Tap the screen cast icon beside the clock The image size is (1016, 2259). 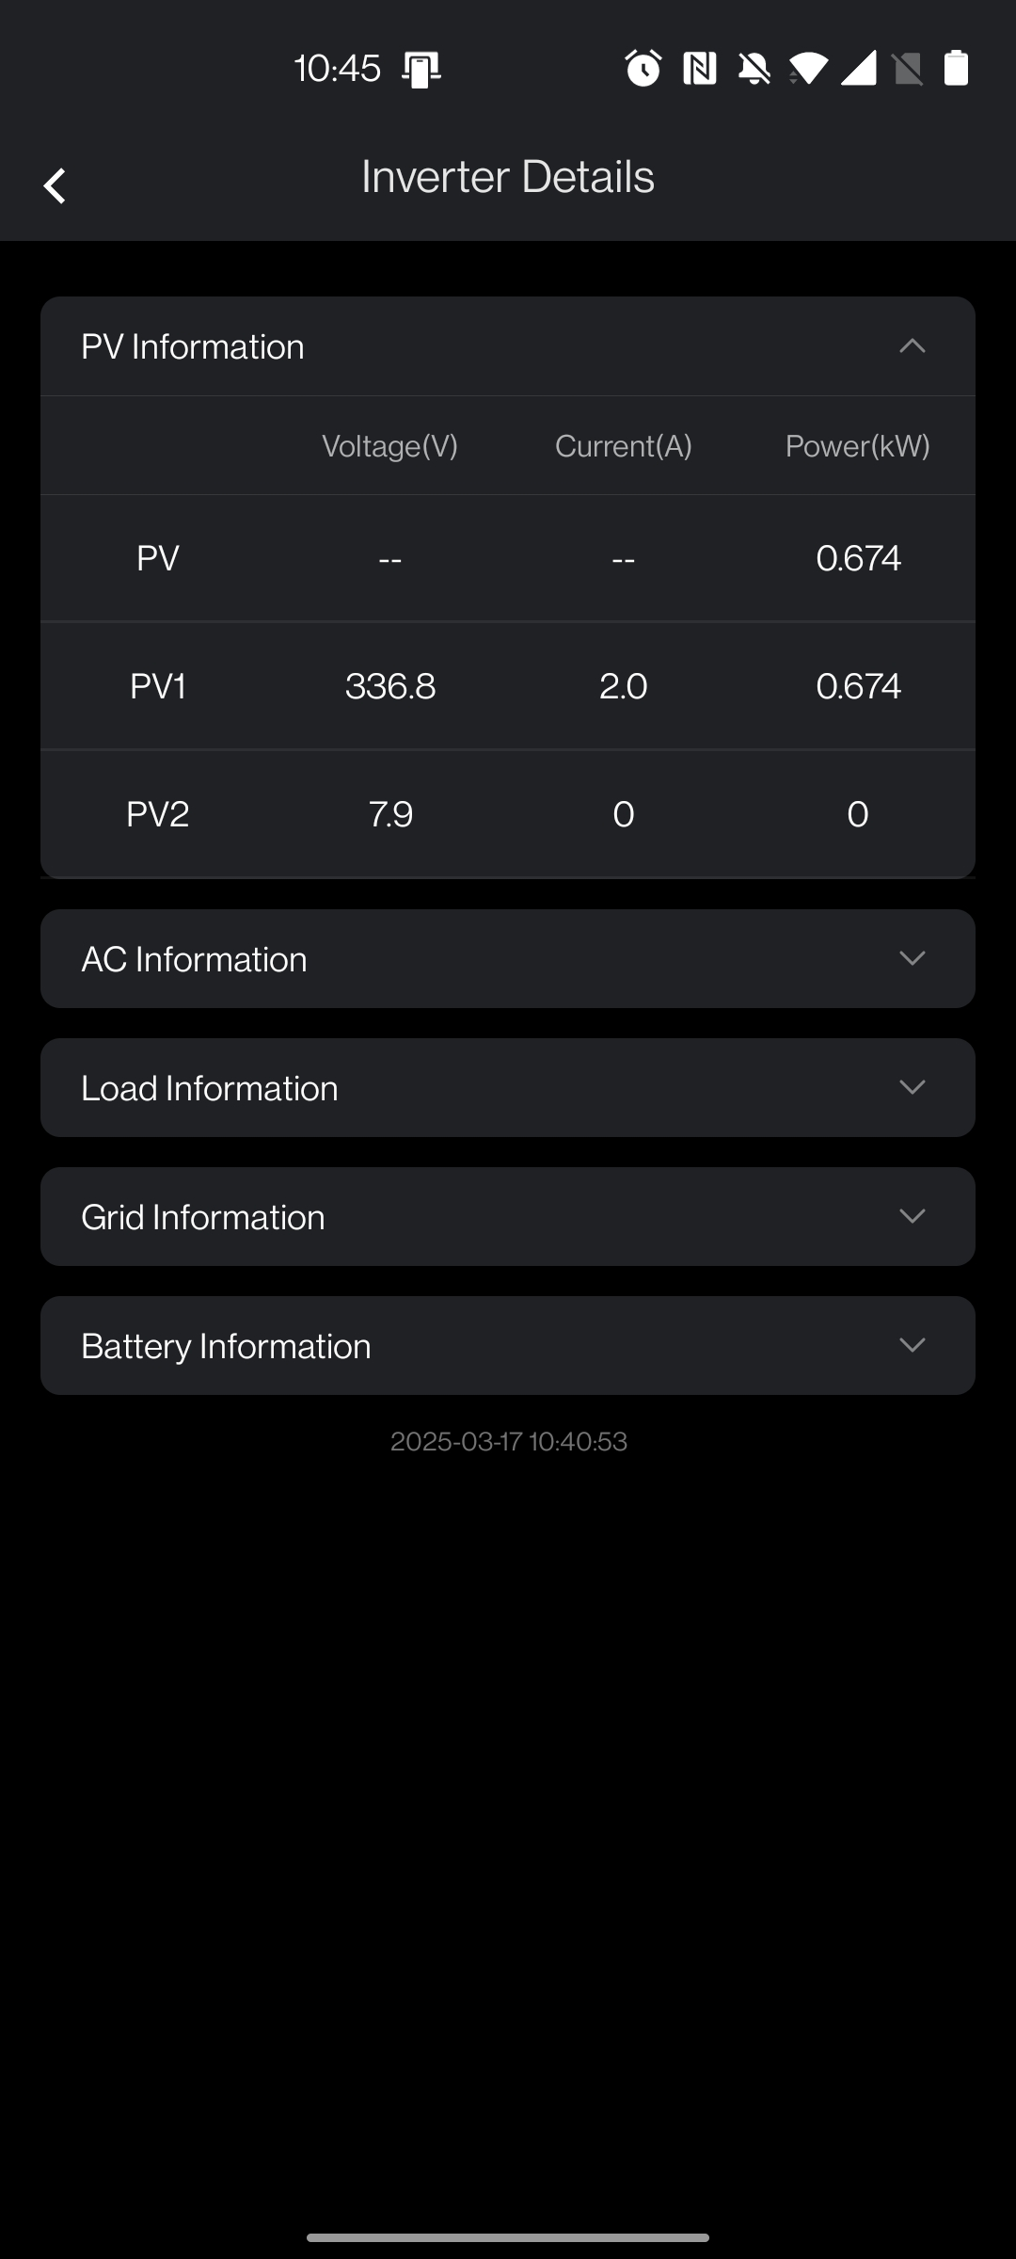click(x=421, y=69)
